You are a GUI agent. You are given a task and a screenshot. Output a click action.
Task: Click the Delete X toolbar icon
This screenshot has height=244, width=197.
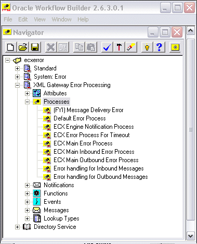[x=51, y=47]
